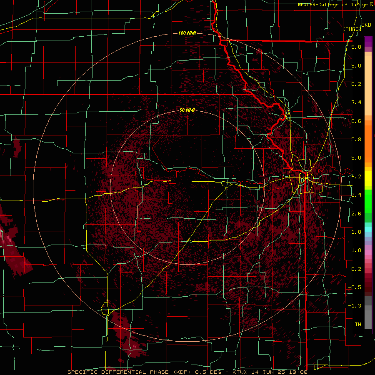Screen dimensions: 375x375
Task: Click the purple top segment of the color bar
Action: (368, 42)
